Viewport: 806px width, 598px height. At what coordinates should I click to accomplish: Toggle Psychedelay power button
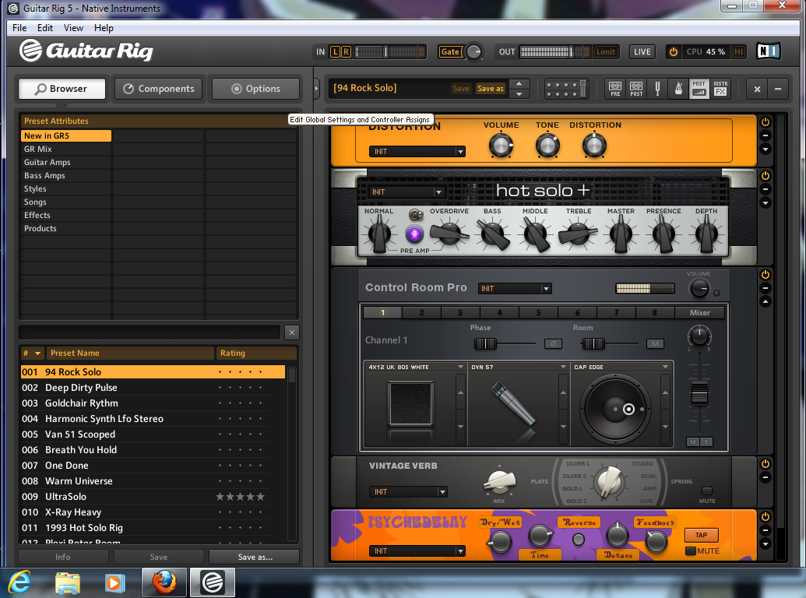[766, 517]
